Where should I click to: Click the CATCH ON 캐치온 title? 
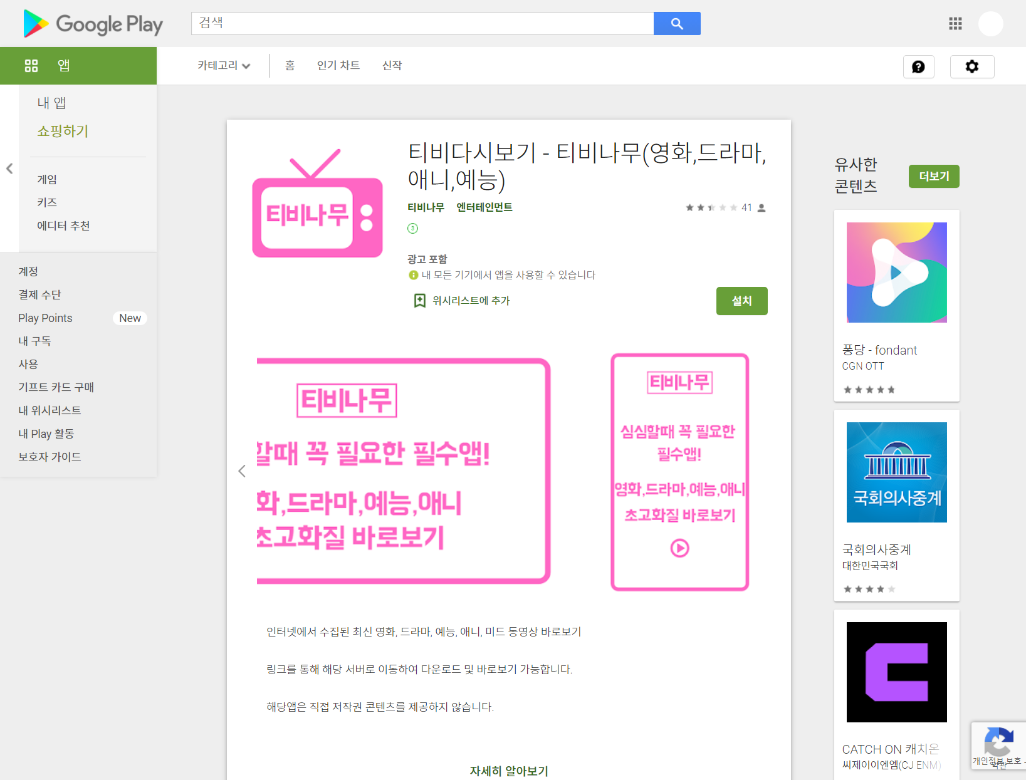[891, 749]
